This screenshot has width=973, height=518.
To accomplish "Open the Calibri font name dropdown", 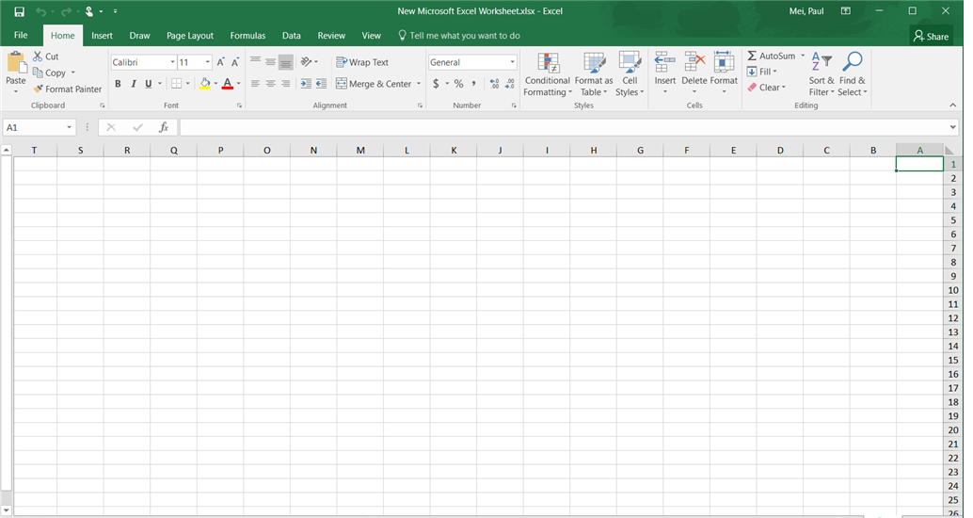I will [172, 62].
